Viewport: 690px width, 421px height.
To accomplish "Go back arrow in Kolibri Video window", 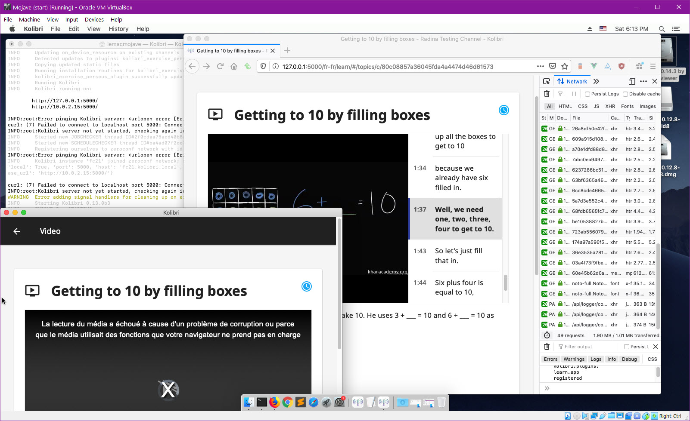I will pos(17,231).
